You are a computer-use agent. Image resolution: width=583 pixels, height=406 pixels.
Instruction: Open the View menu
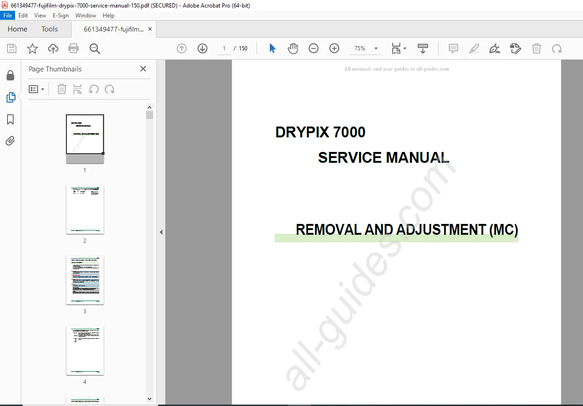click(40, 16)
